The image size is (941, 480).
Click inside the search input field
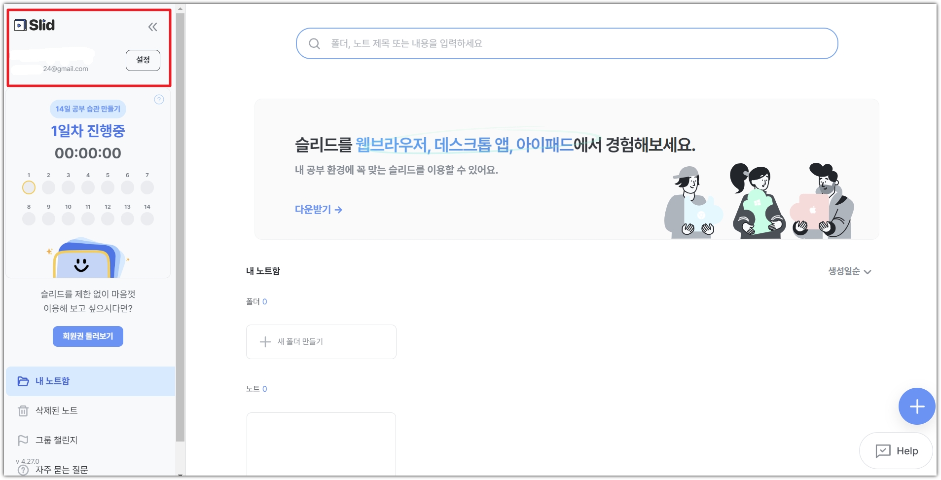coord(493,43)
